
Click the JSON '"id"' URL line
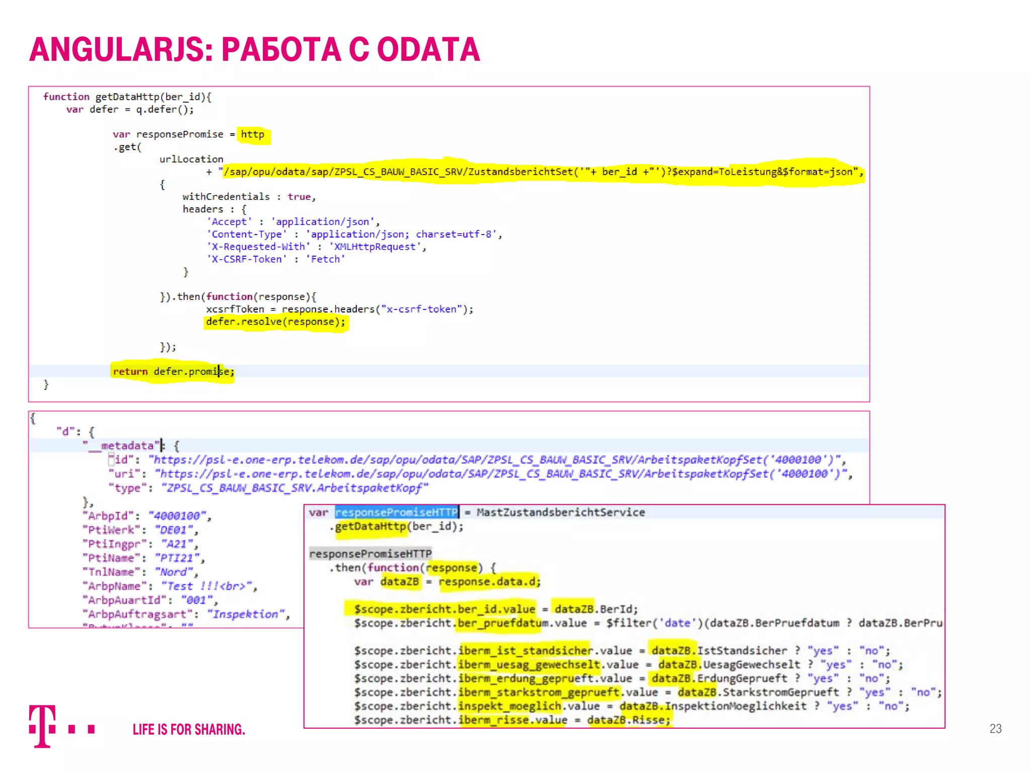(x=477, y=459)
